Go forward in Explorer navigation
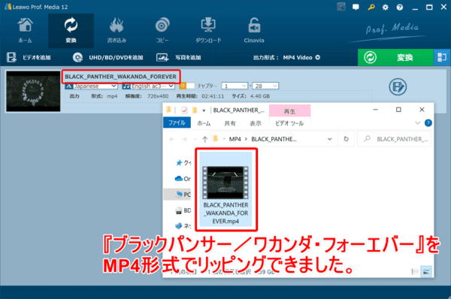Screen dimensions: 451x299 pyautogui.click(x=185, y=140)
